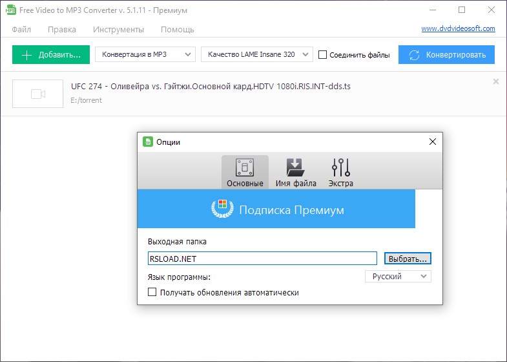
Task: Click the Выбрать... folder button
Action: (x=408, y=259)
